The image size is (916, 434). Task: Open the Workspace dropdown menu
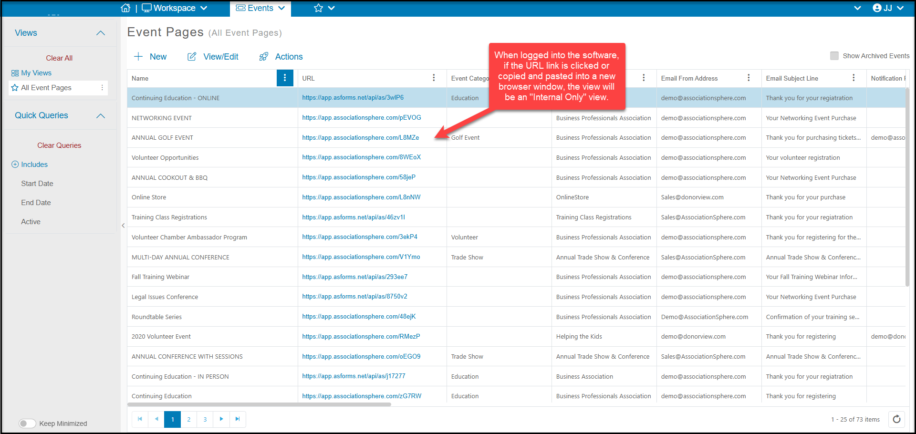175,8
